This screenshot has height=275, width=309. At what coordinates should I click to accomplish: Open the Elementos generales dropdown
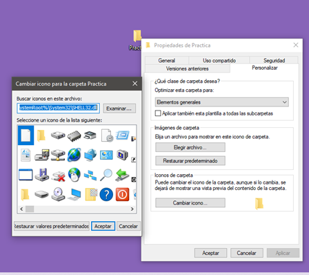tap(222, 102)
